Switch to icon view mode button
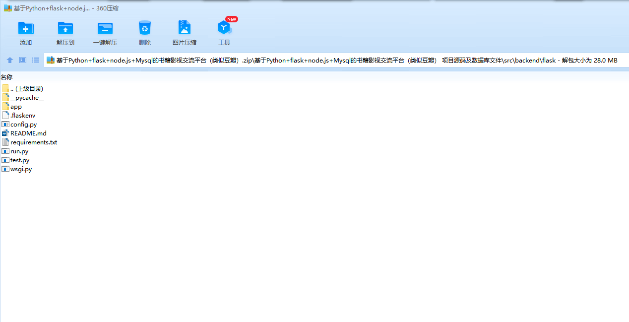This screenshot has width=629, height=322. click(23, 60)
